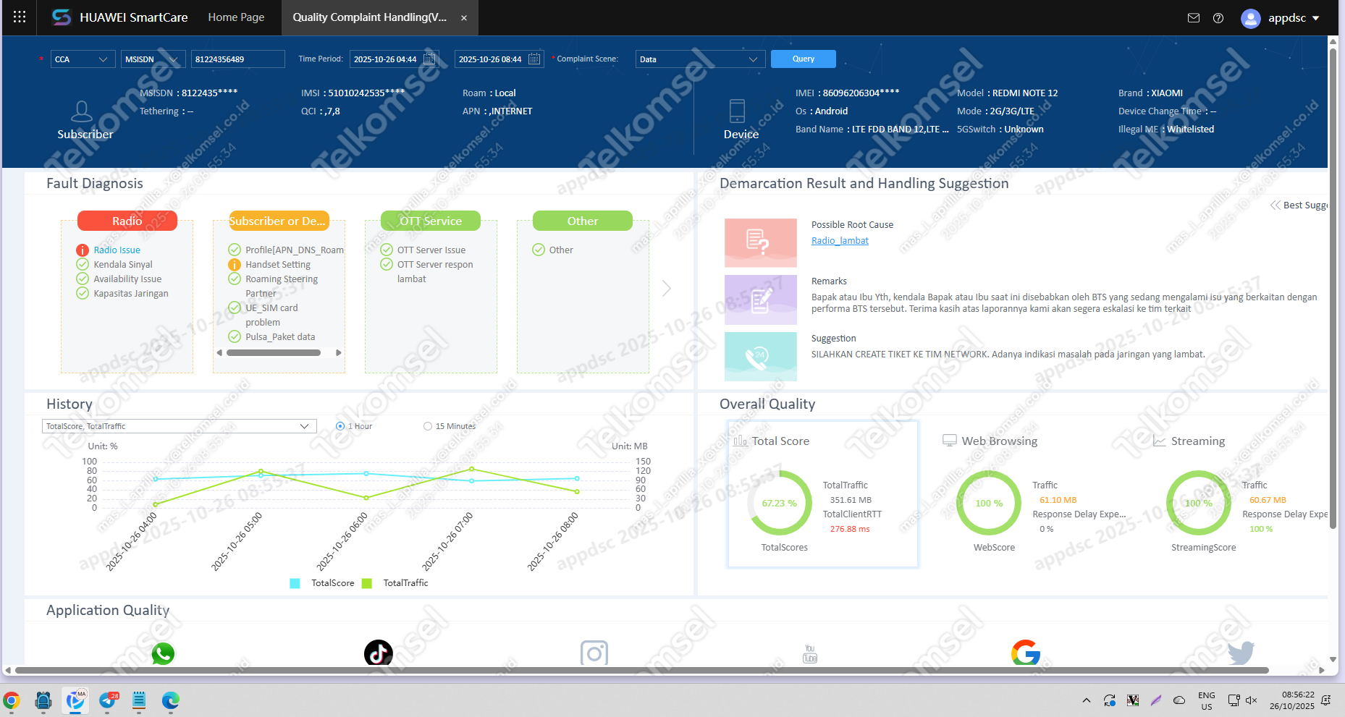Open the mail messages icon
This screenshot has width=1345, height=717.
[1194, 18]
